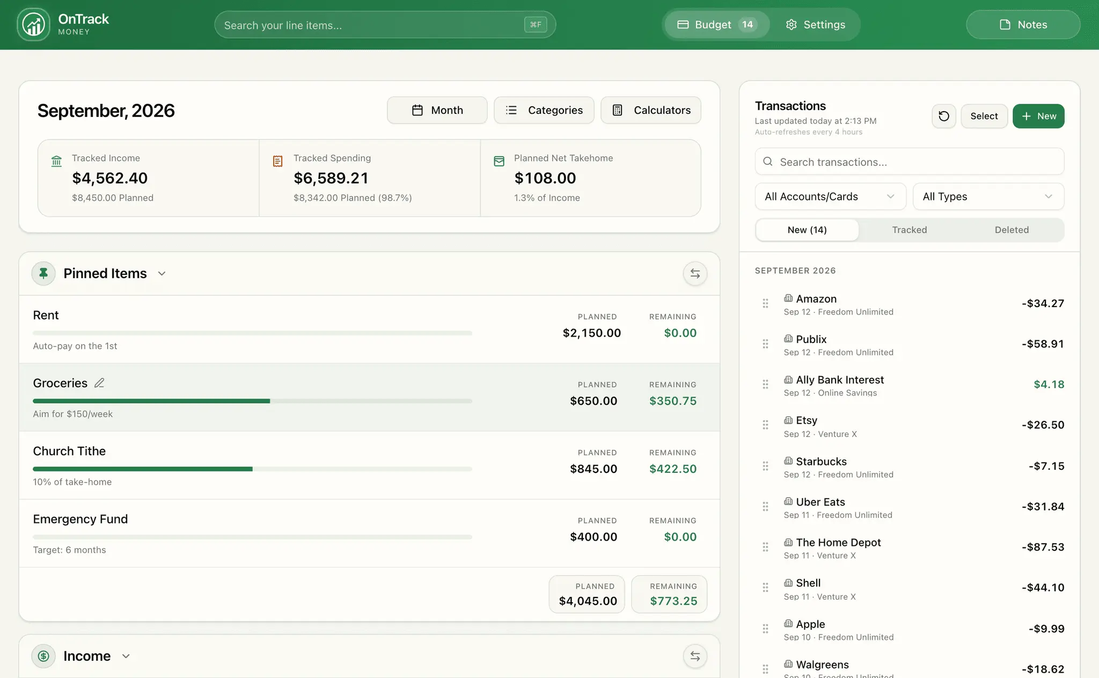Screen dimensions: 1099x678
Task: Click the swap icon in Pinned Items header
Action: (x=695, y=274)
